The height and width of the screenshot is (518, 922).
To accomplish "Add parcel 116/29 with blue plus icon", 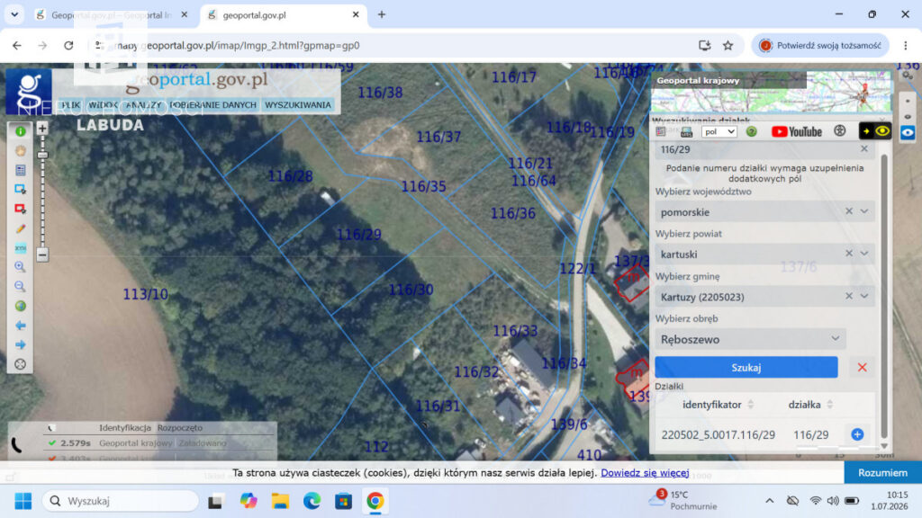I will pyautogui.click(x=857, y=434).
